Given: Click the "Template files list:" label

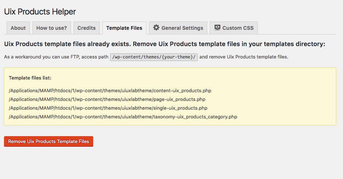Looking at the screenshot, I should point(30,78).
